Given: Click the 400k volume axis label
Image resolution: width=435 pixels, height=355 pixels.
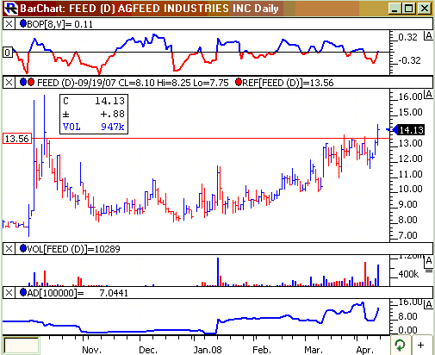Looking at the screenshot, I should (408, 274).
